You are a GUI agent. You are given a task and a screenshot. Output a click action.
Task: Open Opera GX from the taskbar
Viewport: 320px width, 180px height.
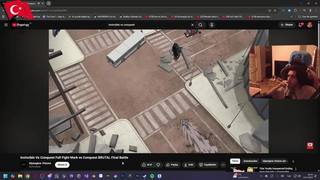[x=35, y=176]
